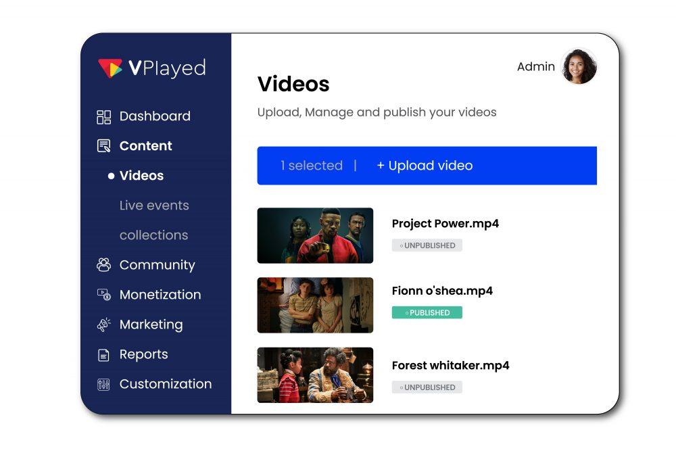Select the Content page icon
Viewport: 676px width, 451px height.
(x=103, y=145)
